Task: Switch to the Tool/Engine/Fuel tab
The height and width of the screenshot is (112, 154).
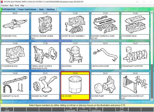Action: tap(8, 9)
